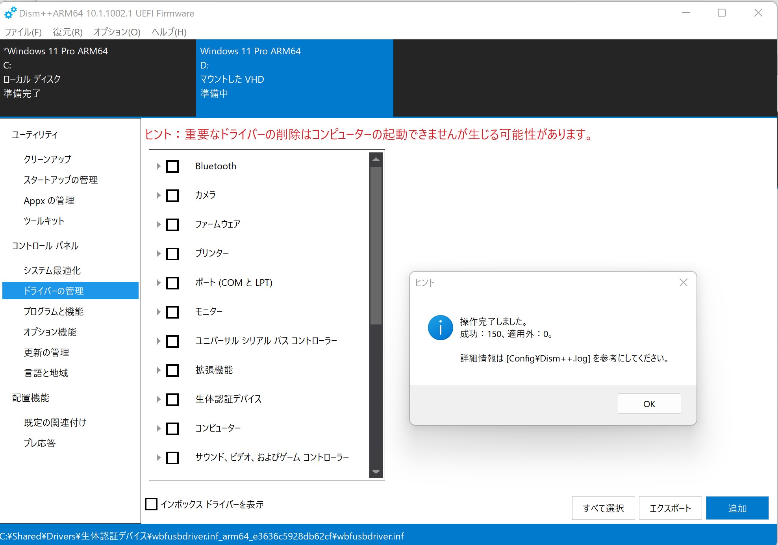Click the 配置機能 section header

(31, 398)
